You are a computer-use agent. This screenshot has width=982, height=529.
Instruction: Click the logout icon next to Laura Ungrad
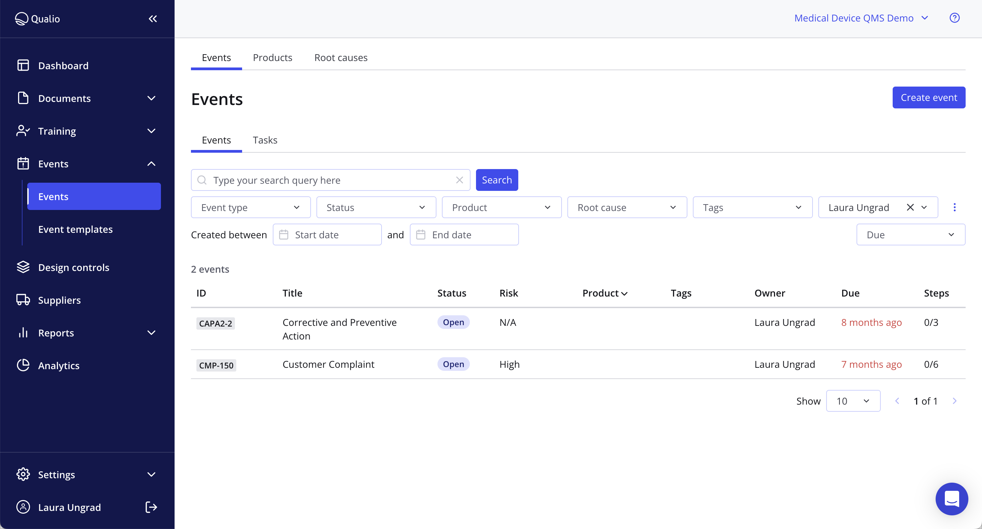(x=151, y=507)
